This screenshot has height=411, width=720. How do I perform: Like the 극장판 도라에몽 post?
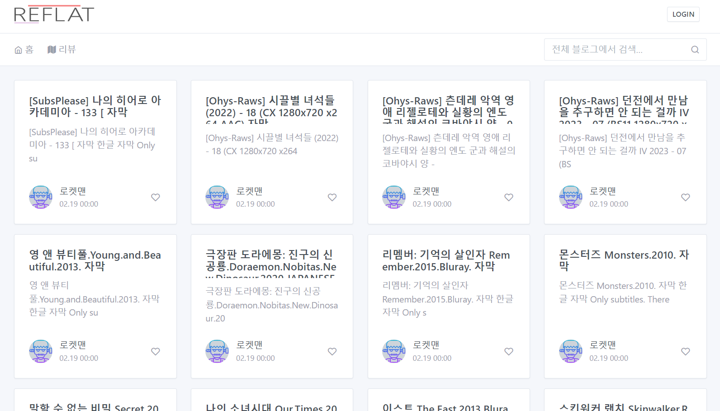pyautogui.click(x=332, y=351)
